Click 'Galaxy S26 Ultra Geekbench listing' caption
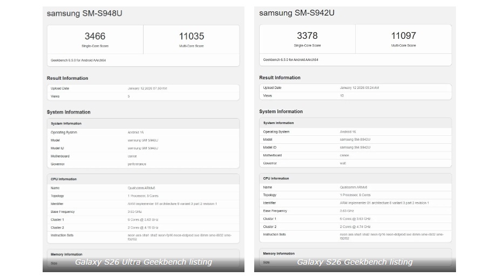The height and width of the screenshot is (277, 483). tap(144, 262)
